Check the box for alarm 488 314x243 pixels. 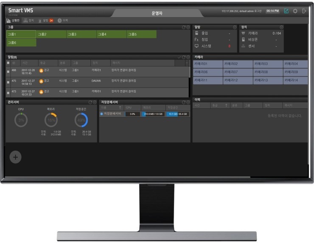8,72
